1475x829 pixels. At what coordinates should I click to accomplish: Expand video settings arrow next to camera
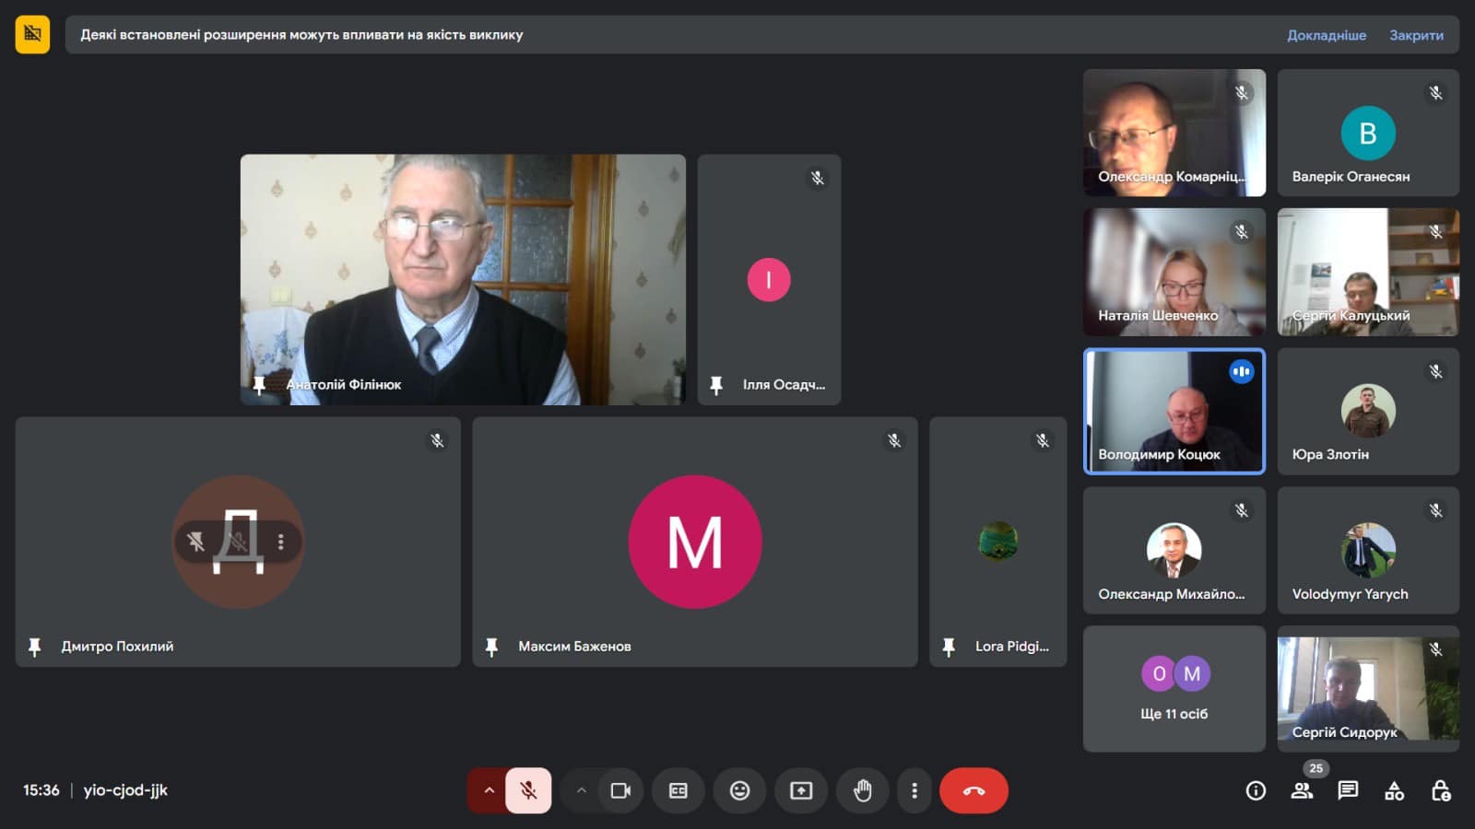tap(581, 790)
